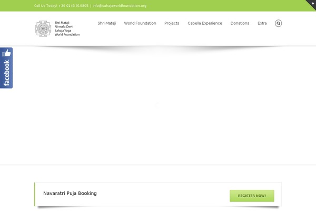Open the Projects menu item
Viewport: 316px width, 211px height.
(x=172, y=23)
